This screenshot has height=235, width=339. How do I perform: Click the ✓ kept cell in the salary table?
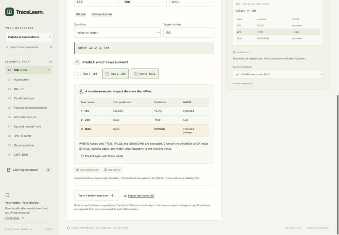tap(296, 32)
